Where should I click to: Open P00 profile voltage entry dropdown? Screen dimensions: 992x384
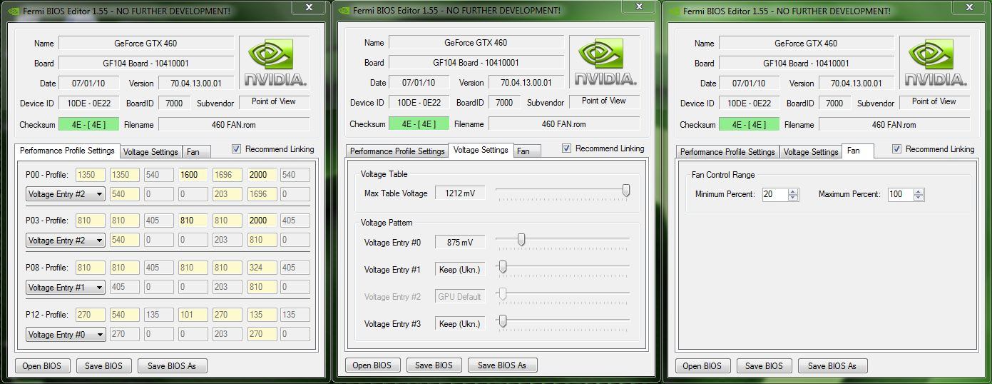pyautogui.click(x=66, y=193)
